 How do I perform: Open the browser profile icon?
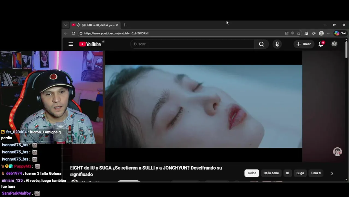coord(321,33)
